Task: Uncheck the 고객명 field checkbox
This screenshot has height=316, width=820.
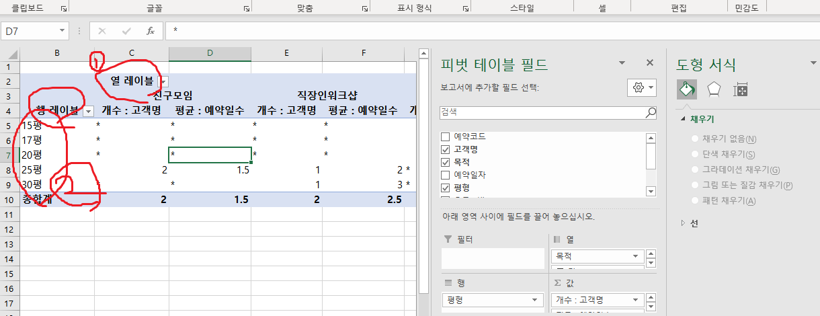Action: [444, 149]
